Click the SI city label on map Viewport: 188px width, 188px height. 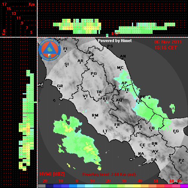click(x=67, y=64)
